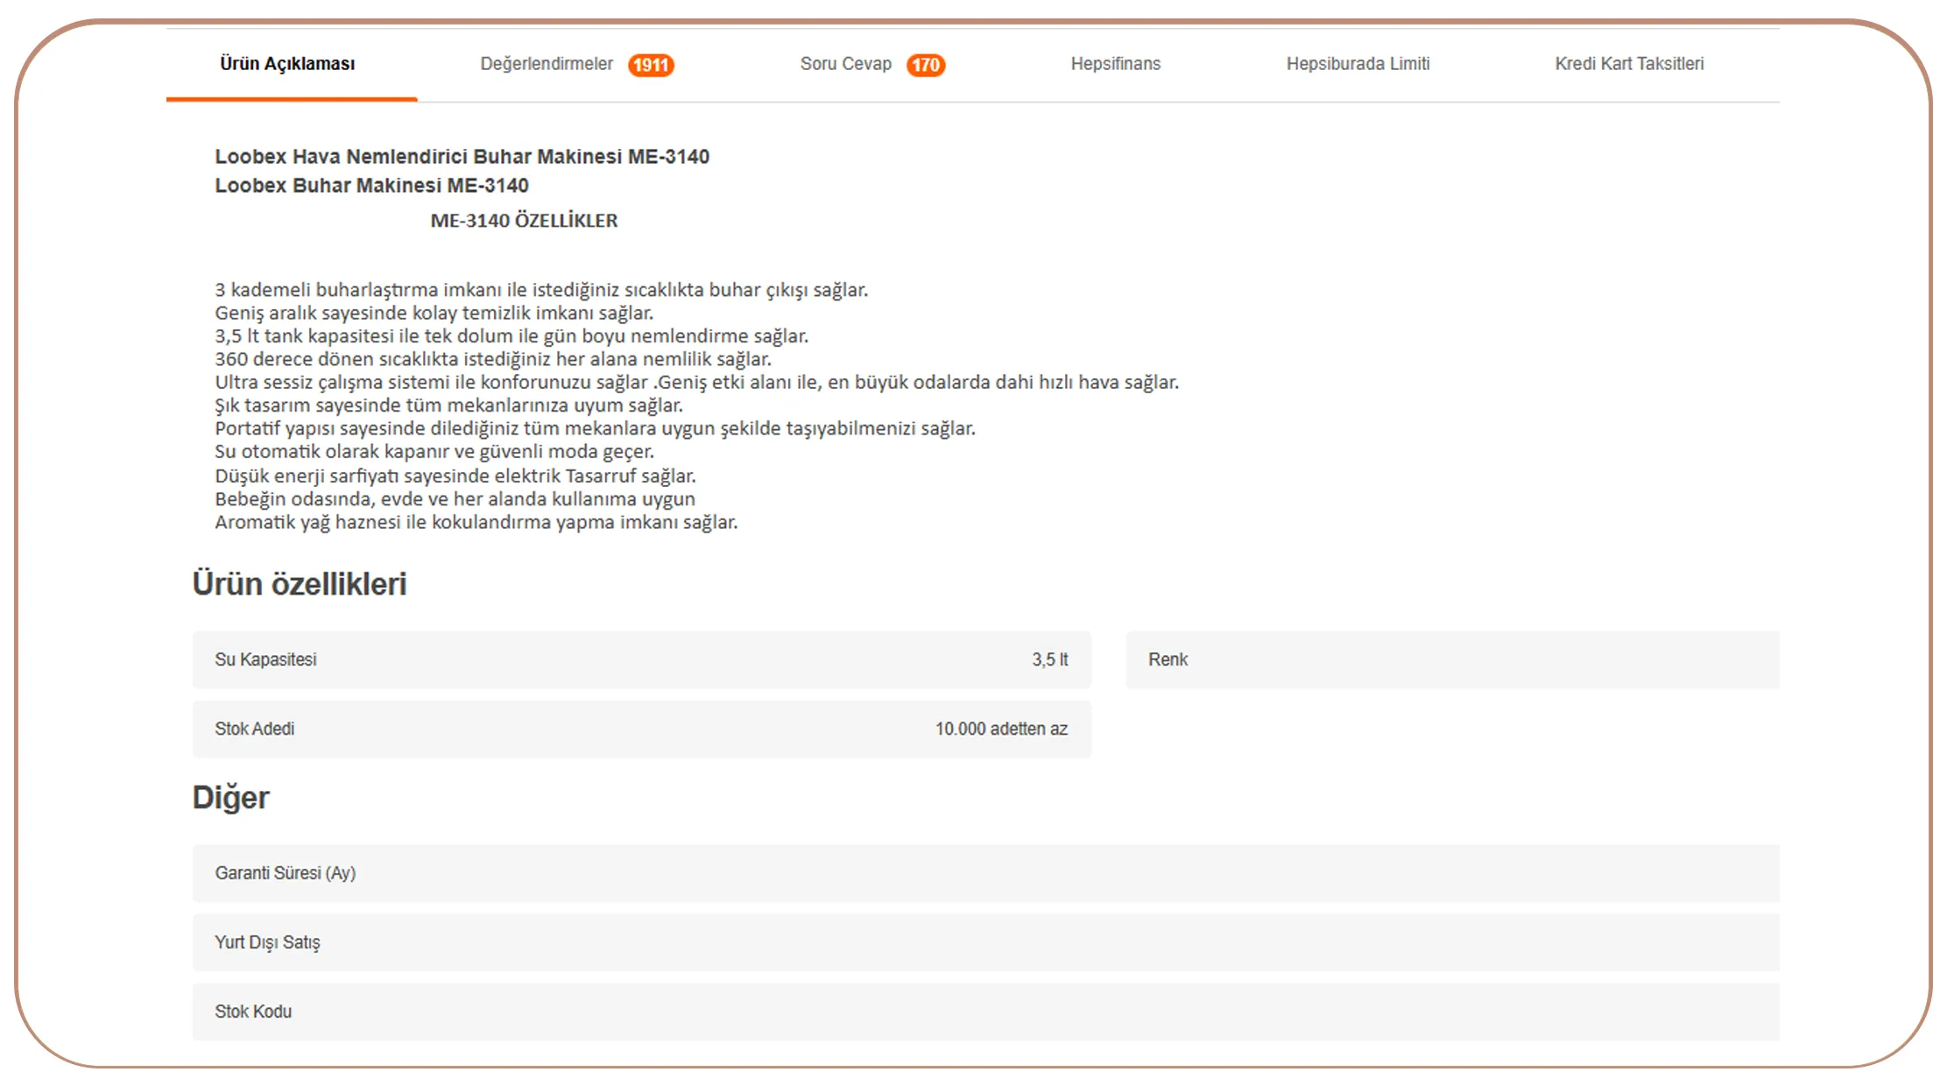Click the Stok Kodu row

click(x=985, y=1012)
